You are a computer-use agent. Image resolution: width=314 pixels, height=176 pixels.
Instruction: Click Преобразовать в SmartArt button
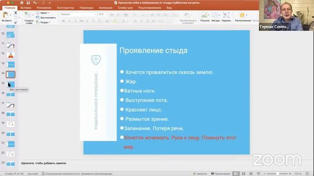(x=187, y=18)
